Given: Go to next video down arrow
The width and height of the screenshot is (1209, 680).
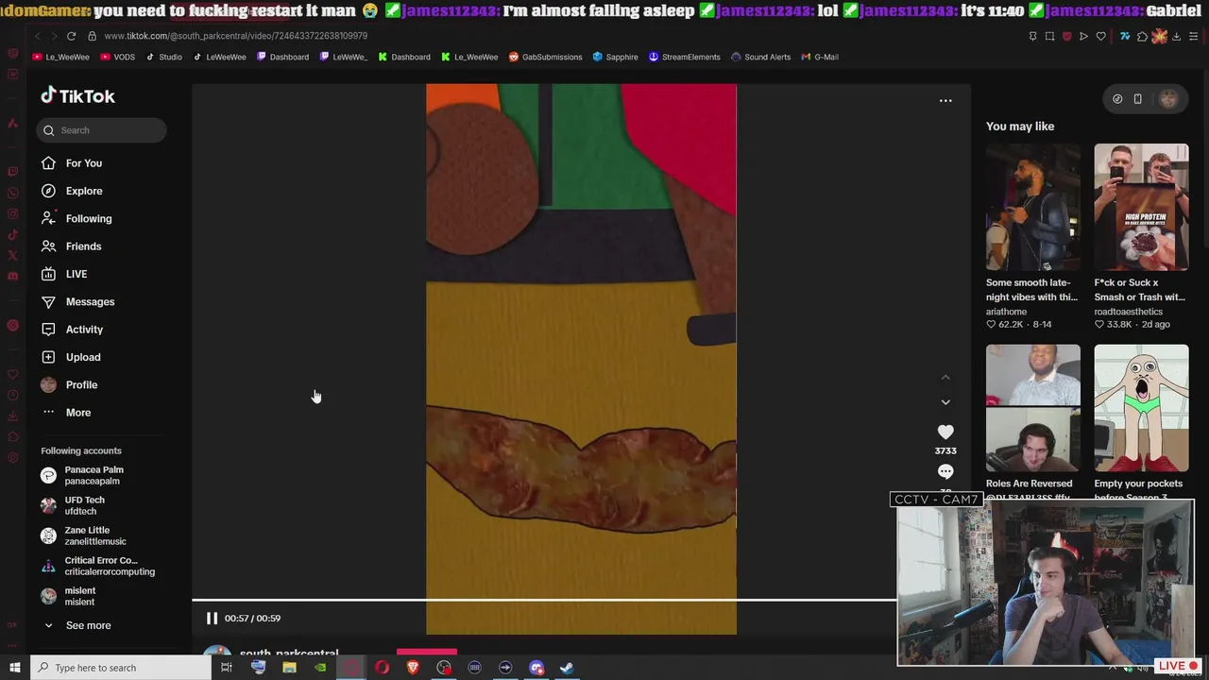Looking at the screenshot, I should [x=945, y=402].
